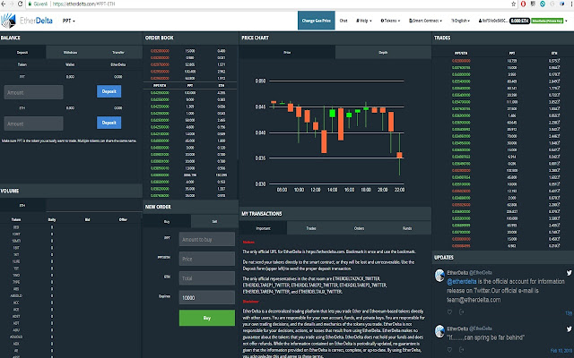
Task: Click the browser back arrow
Action: tap(4, 4)
